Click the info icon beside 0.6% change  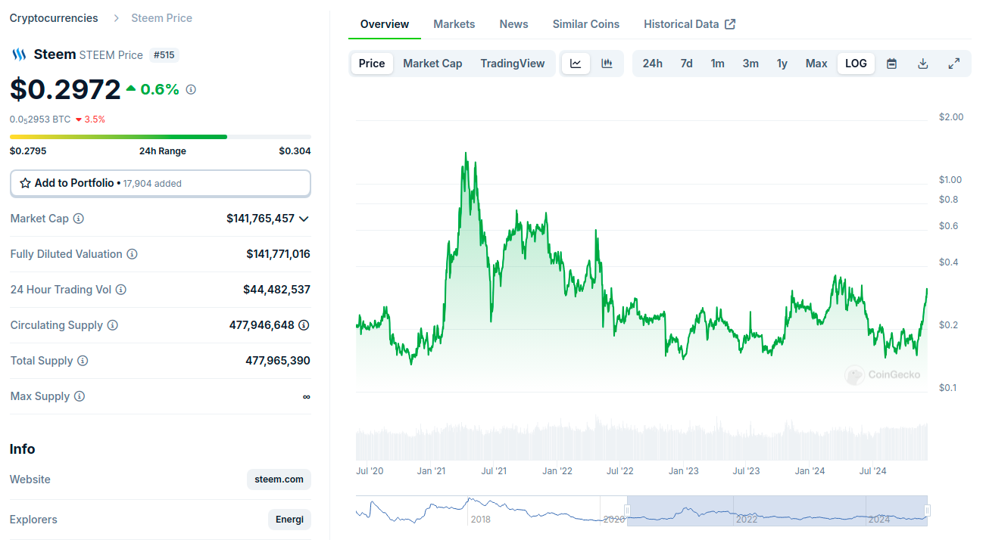191,89
